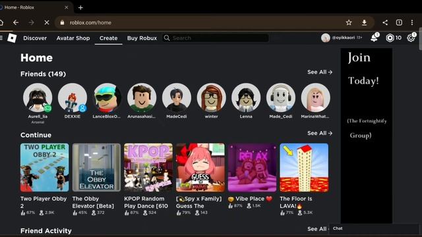Open DEXXIE friend avatar
Image resolution: width=422 pixels, height=237 pixels.
click(x=73, y=97)
